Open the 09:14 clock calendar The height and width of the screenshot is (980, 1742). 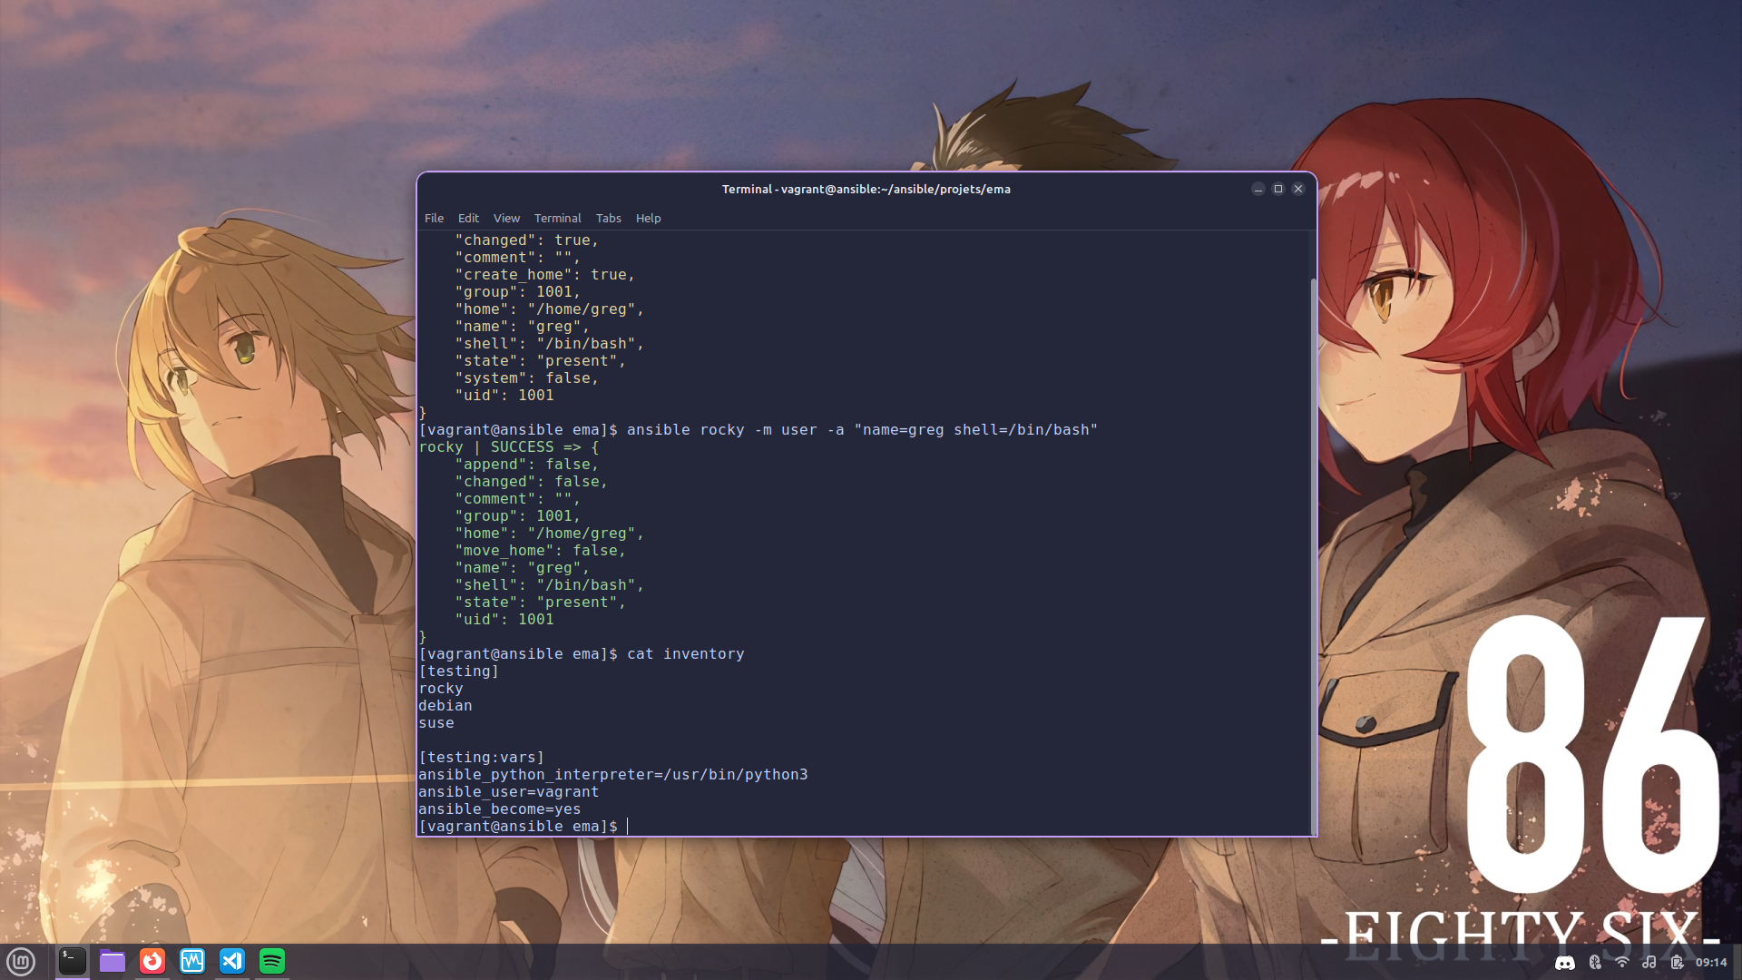click(1711, 963)
